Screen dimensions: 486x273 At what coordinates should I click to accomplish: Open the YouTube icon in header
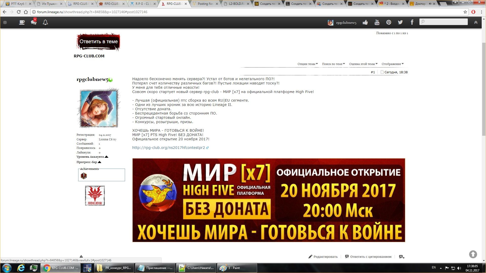pyautogui.click(x=377, y=22)
